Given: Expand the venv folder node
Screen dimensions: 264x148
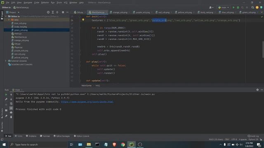Looking at the screenshot, I should click(9, 20).
